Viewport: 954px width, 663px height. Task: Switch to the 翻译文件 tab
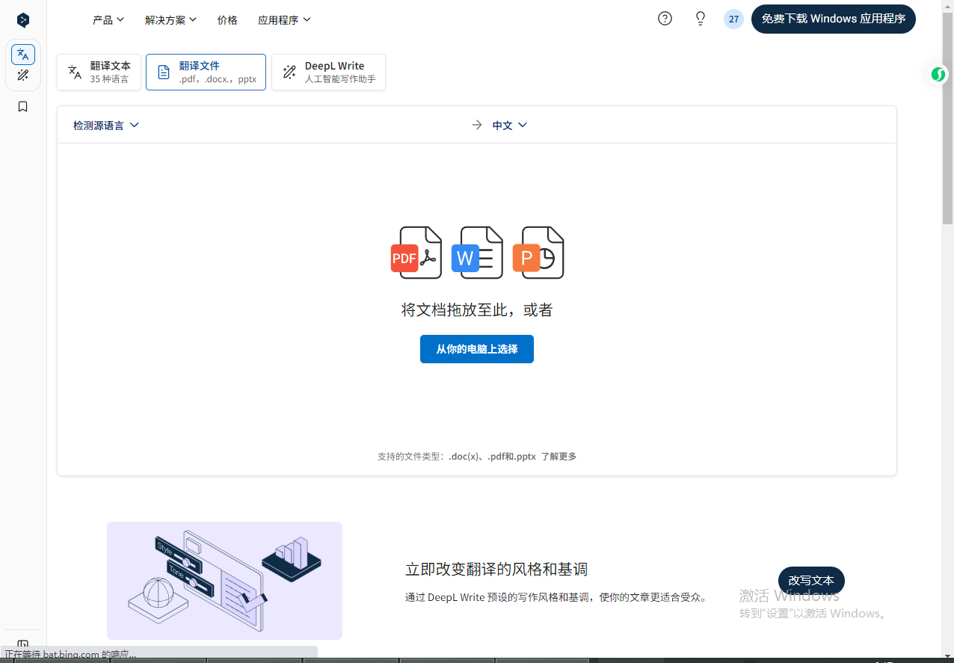pyautogui.click(x=206, y=72)
